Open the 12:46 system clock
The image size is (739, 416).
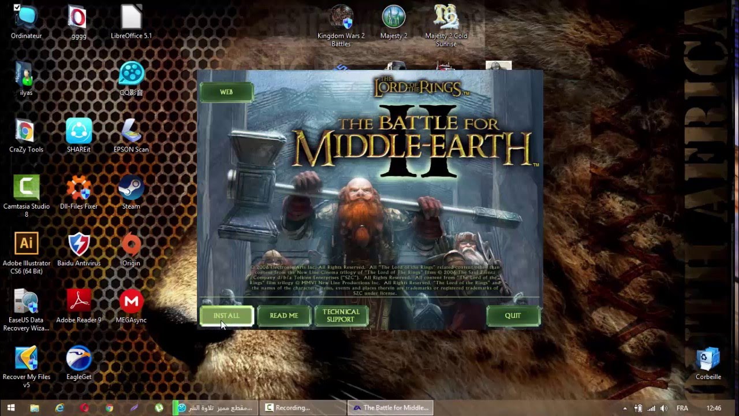tap(714, 408)
